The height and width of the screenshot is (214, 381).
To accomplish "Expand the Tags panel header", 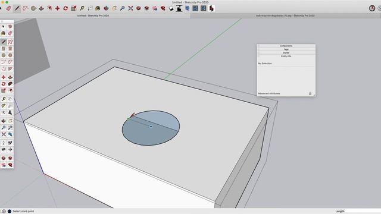I will tap(286, 49).
